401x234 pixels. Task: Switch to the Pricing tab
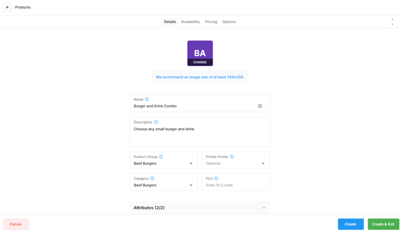[x=211, y=21]
